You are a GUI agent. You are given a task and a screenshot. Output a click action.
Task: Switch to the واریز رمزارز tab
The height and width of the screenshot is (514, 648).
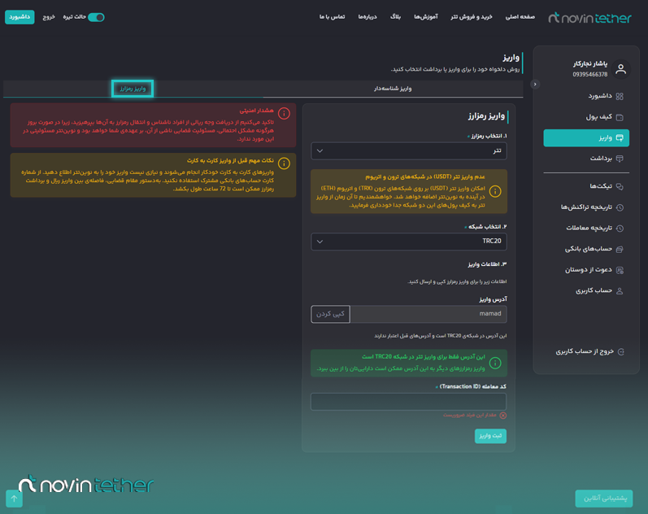133,89
